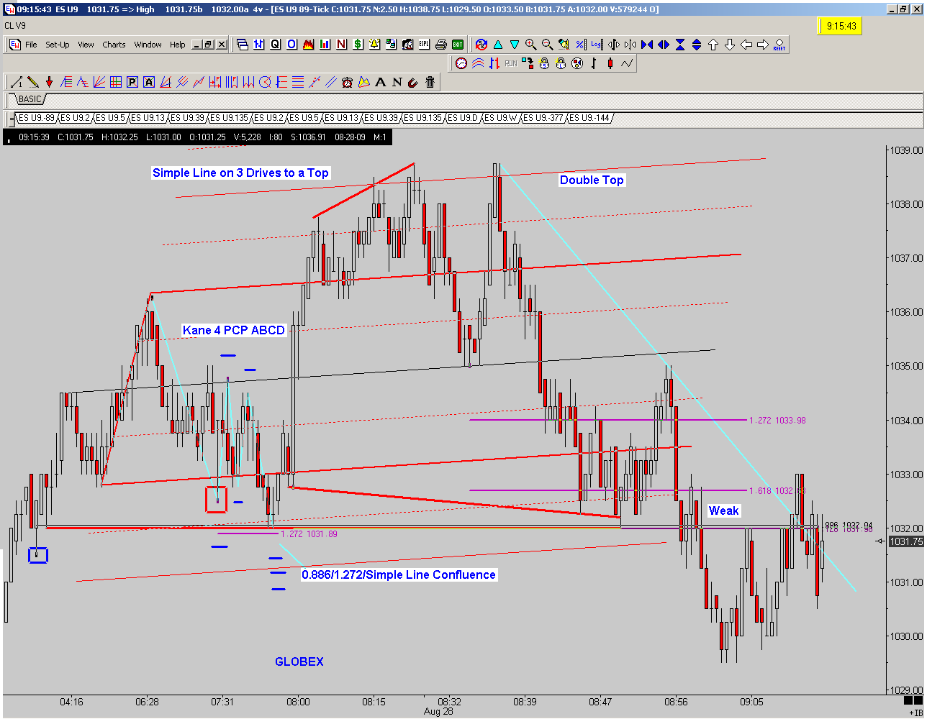Viewport: 927px width, 719px height.
Task: Select the red down arrow marker tool
Action: (49, 82)
